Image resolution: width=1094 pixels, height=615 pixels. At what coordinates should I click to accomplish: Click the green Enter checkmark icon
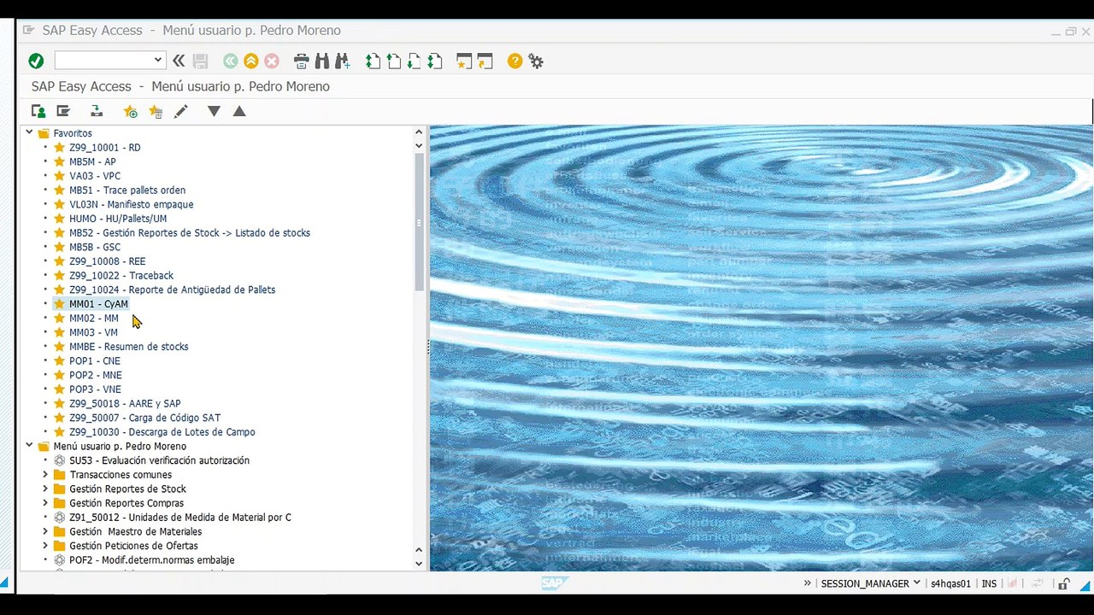click(36, 61)
